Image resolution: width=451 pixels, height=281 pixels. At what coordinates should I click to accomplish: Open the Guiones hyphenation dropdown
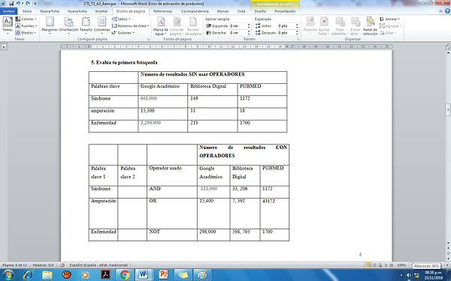(123, 33)
